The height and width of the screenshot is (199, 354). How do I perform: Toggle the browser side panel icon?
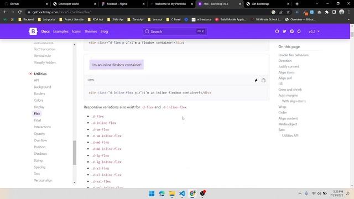(334, 12)
